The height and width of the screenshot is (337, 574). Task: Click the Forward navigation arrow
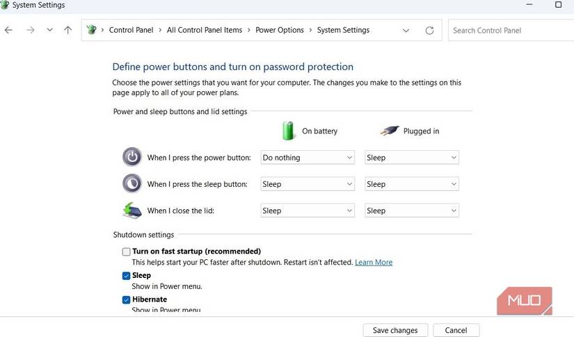pos(30,31)
